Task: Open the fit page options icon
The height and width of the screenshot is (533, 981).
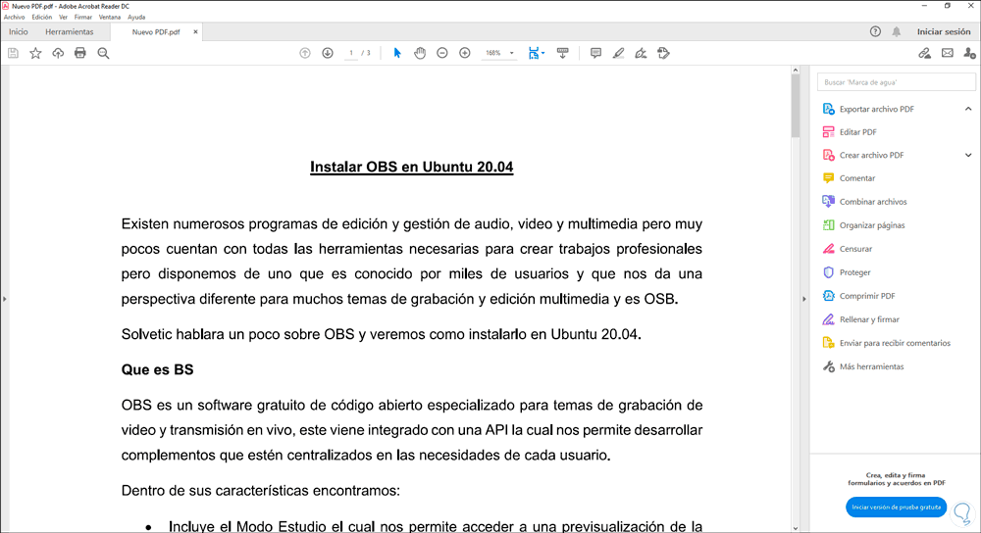Action: 536,53
